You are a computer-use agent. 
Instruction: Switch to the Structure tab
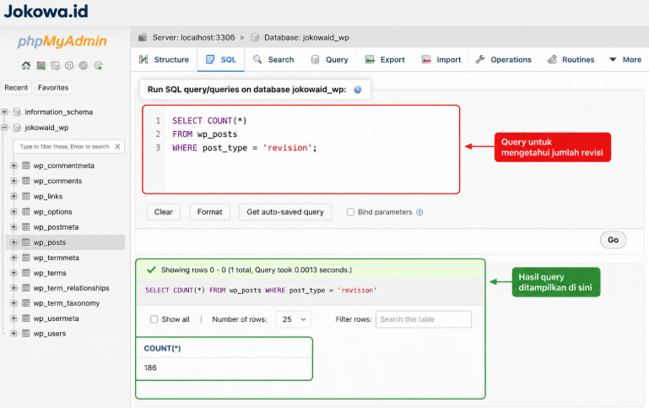coord(165,60)
